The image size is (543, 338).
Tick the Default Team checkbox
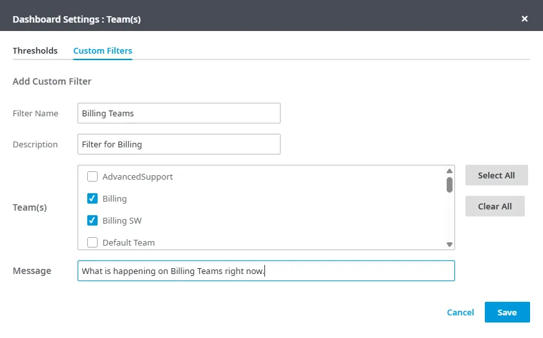(x=92, y=242)
